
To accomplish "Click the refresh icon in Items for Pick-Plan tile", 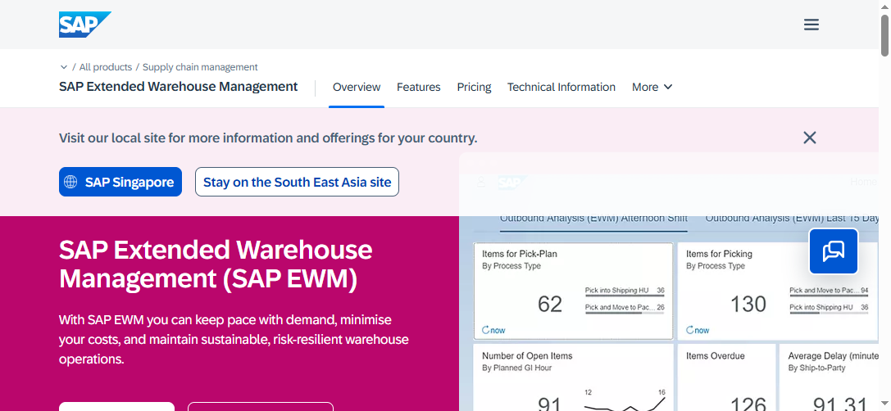I will [485, 330].
